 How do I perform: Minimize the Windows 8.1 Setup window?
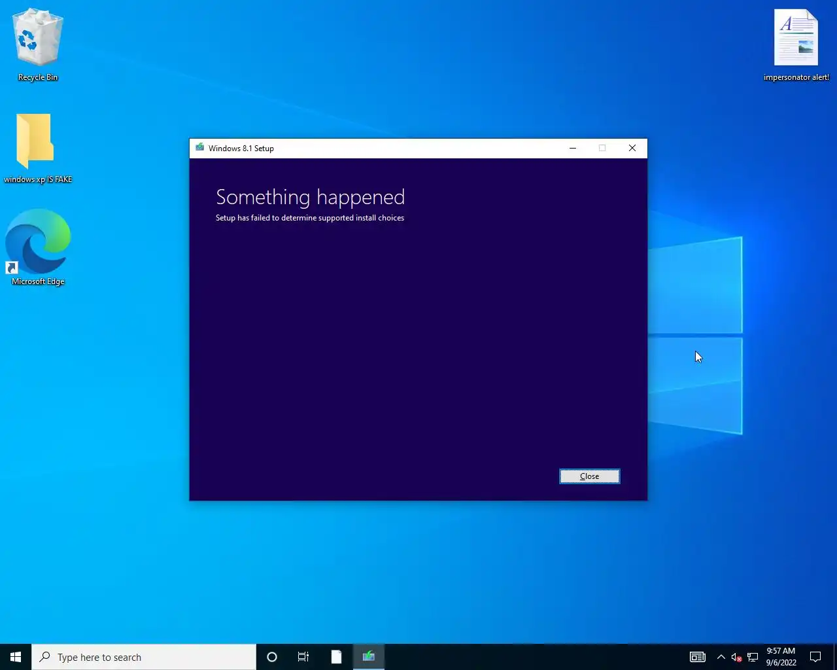573,148
